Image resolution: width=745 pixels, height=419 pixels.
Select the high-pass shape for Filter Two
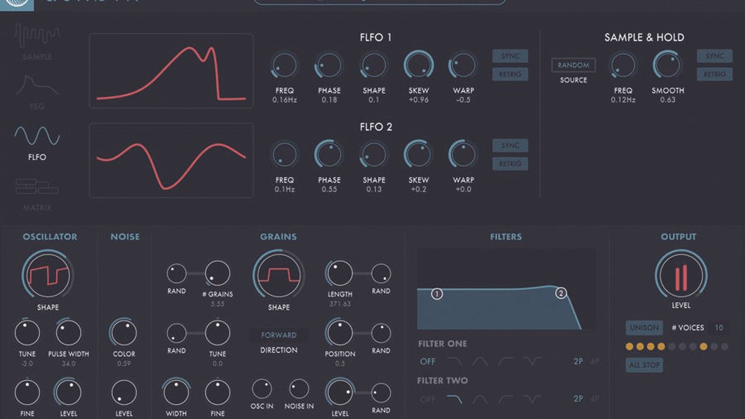[x=504, y=399]
